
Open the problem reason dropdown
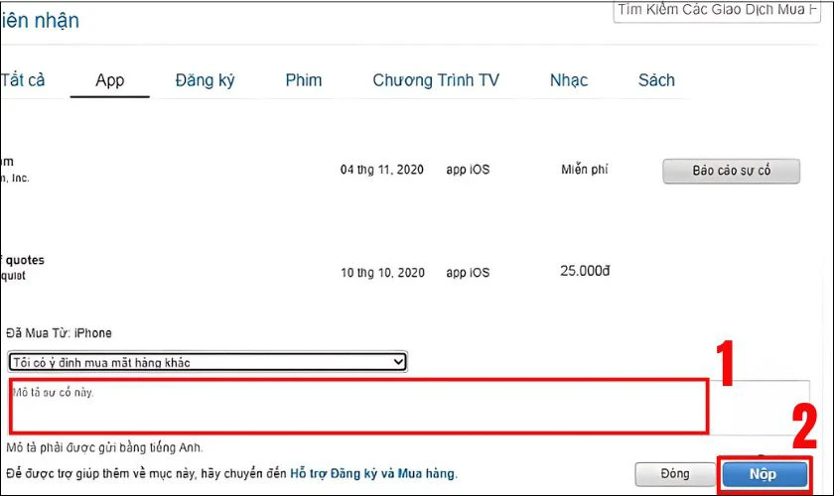pyautogui.click(x=208, y=362)
